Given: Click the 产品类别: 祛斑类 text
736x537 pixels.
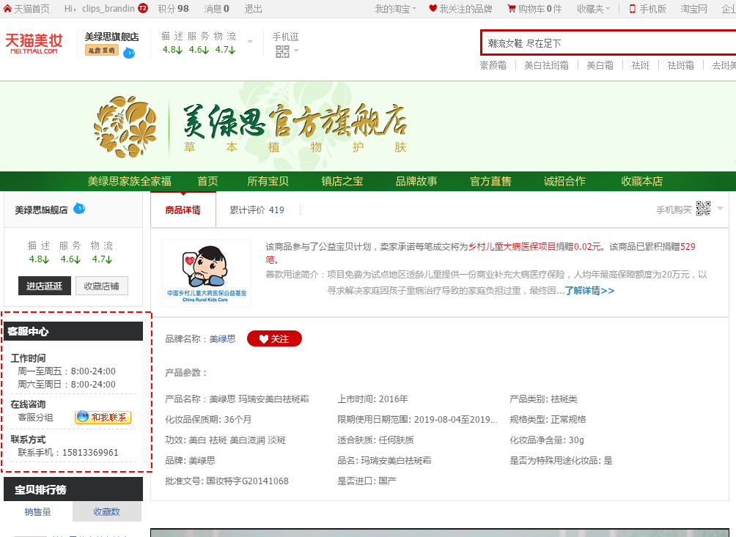Looking at the screenshot, I should [543, 399].
